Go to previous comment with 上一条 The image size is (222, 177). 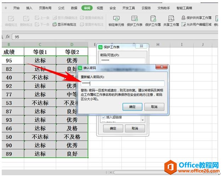coord(42,18)
